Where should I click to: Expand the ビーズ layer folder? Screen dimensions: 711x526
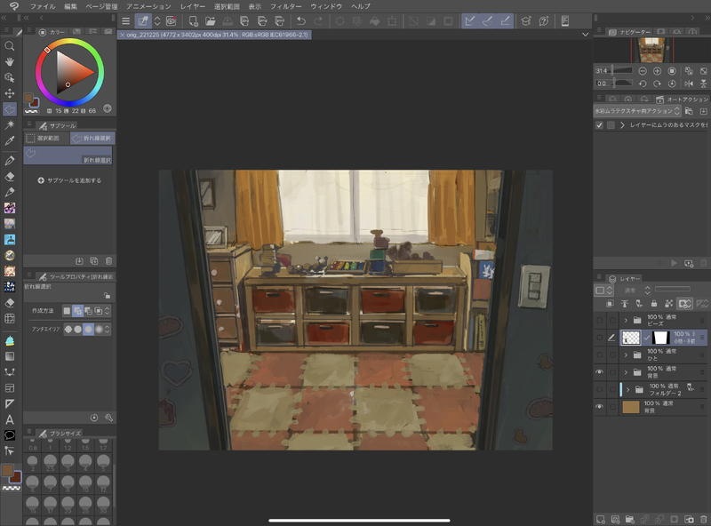626,320
